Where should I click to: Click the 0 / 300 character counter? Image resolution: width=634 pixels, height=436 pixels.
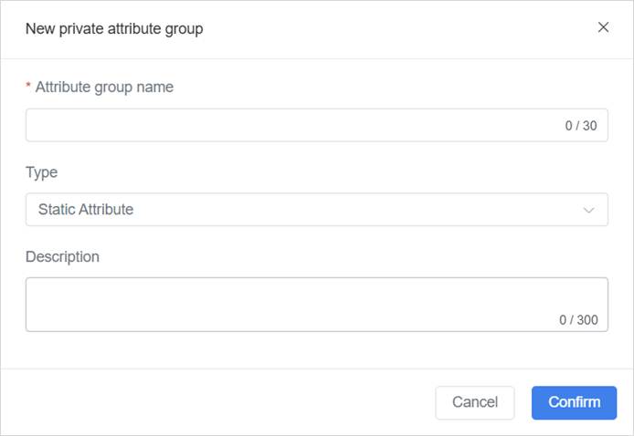(x=578, y=320)
